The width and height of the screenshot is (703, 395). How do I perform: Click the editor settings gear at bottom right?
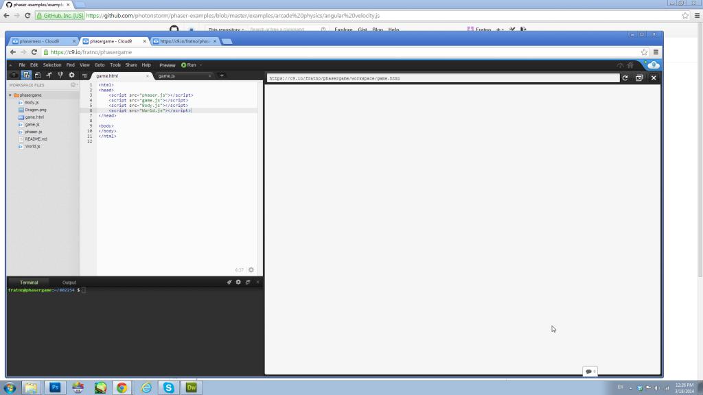[x=251, y=270]
